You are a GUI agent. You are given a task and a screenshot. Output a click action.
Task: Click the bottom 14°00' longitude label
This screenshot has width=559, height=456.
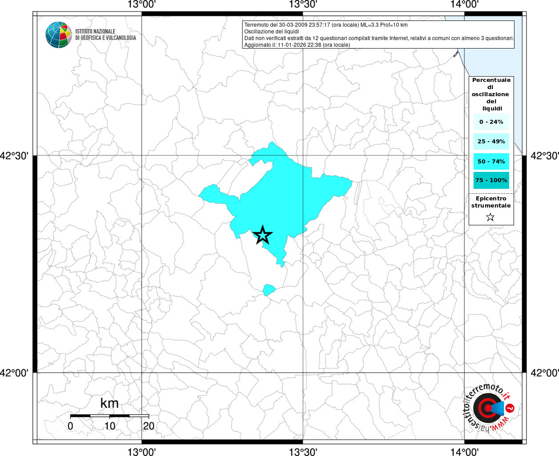coord(464,452)
